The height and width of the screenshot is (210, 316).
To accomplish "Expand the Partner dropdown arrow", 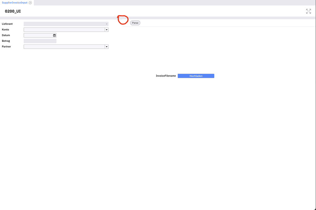I will (107, 47).
